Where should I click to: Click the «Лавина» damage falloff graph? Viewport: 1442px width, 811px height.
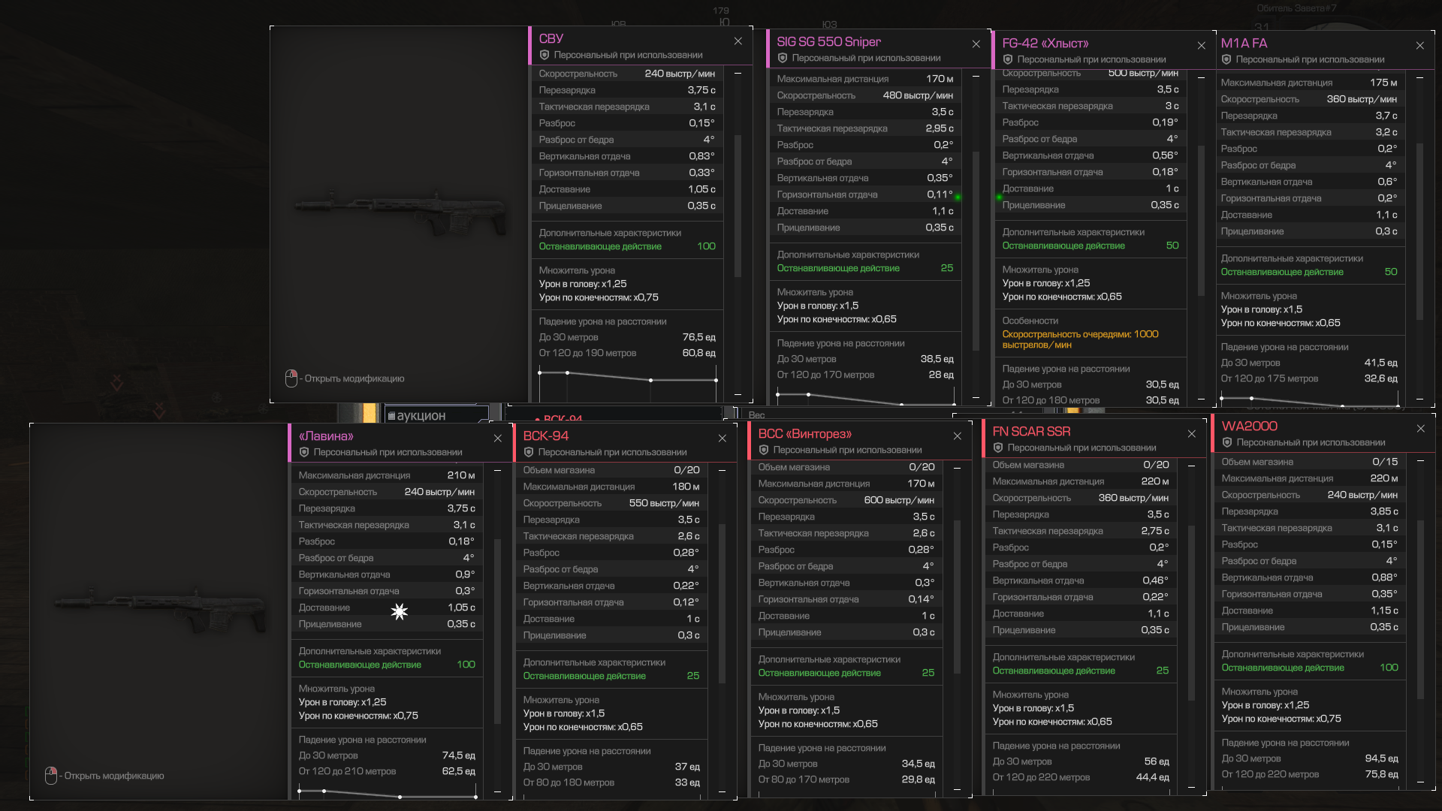pos(388,793)
